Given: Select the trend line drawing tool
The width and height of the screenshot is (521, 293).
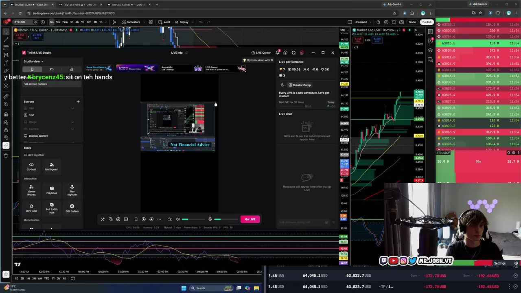Looking at the screenshot, I should (x=6, y=40).
